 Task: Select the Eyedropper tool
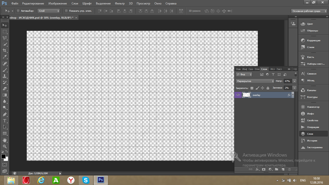(5, 57)
